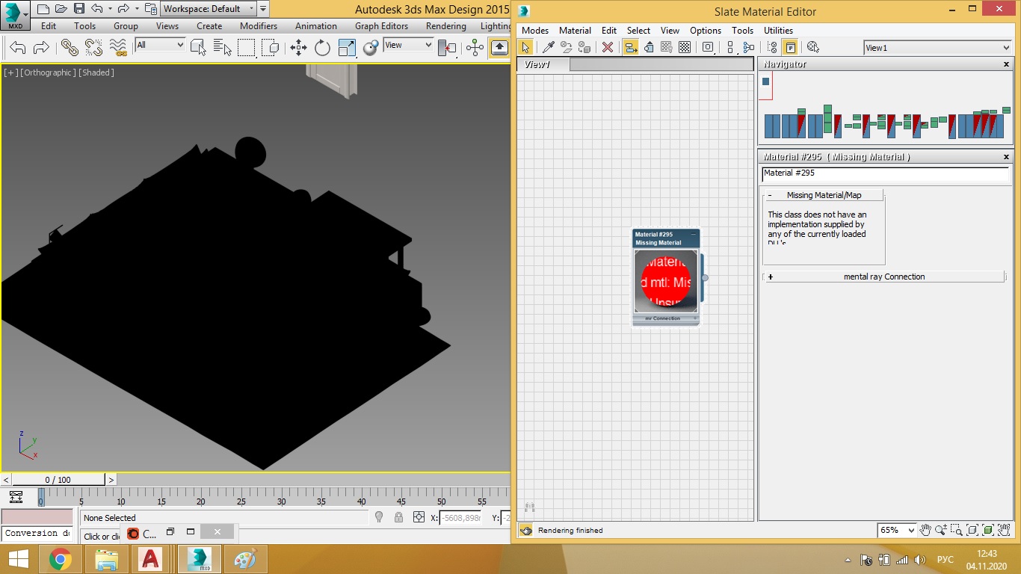Viewport: 1021px width, 574px height.
Task: Click the Zoom magnifier tool in Slate
Action: [x=941, y=530]
